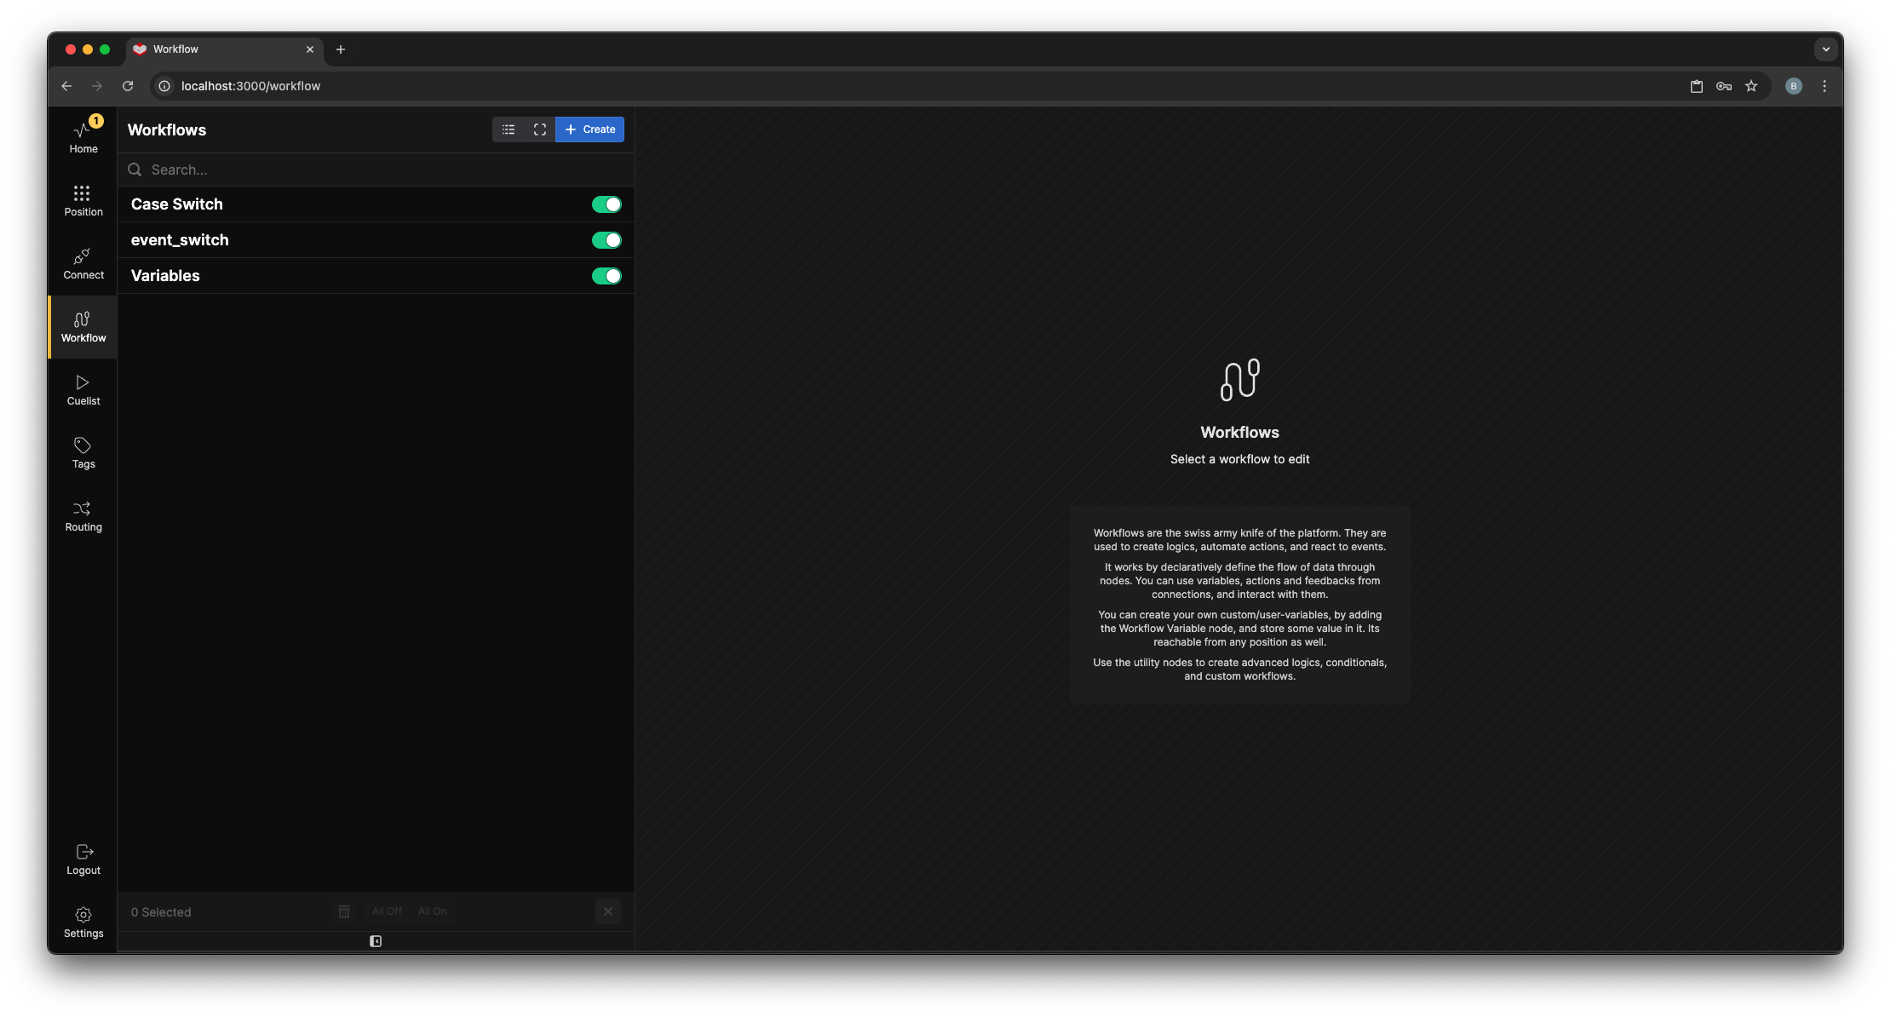Click the address bar URL
This screenshot has height=1017, width=1891.
[x=250, y=86]
